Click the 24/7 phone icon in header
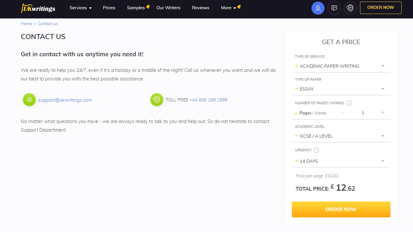The image size is (413, 232). click(x=350, y=8)
